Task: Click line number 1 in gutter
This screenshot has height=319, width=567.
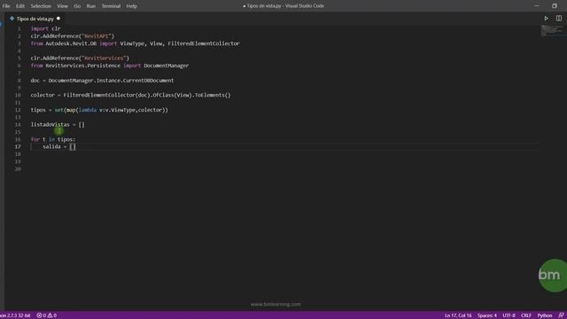Action: coord(19,28)
